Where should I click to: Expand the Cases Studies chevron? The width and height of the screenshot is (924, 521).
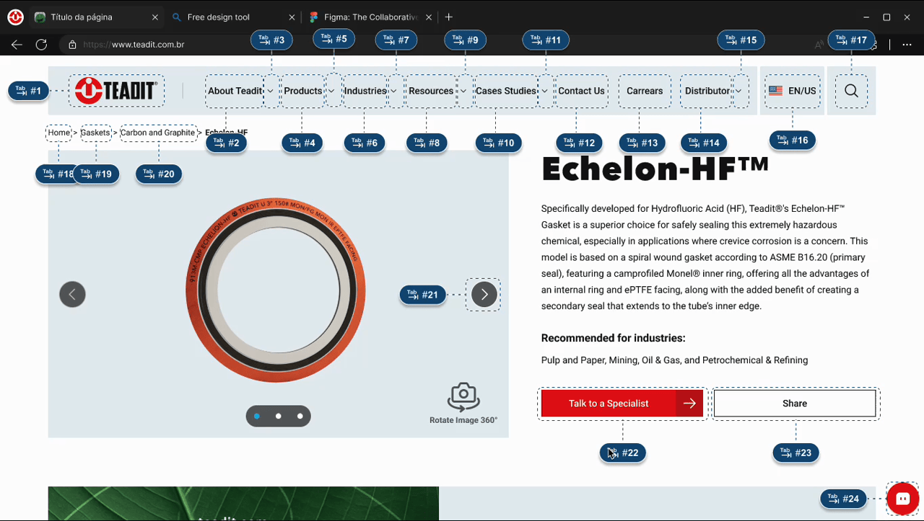tap(544, 92)
